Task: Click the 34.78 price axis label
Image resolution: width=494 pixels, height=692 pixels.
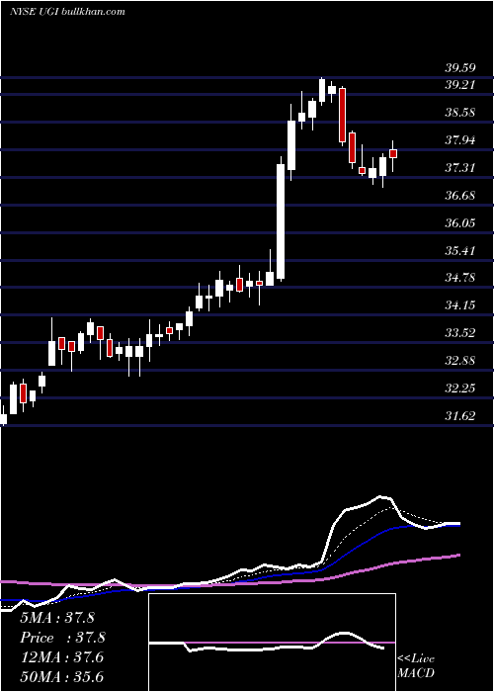Action: 459,278
